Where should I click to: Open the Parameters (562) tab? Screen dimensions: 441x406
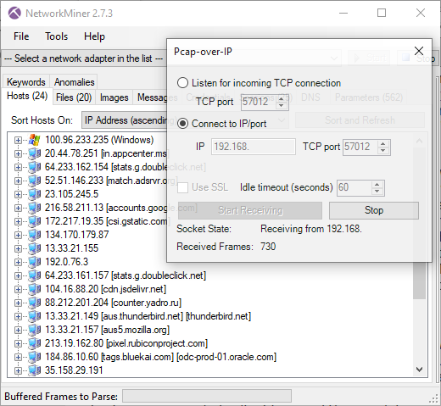point(369,97)
